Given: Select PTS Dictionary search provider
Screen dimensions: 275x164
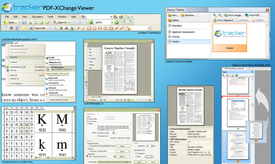Looking at the screenshot, I should [60, 68].
